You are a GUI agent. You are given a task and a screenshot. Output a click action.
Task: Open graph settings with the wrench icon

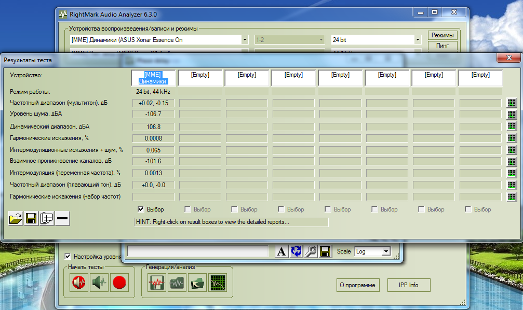pyautogui.click(x=311, y=251)
